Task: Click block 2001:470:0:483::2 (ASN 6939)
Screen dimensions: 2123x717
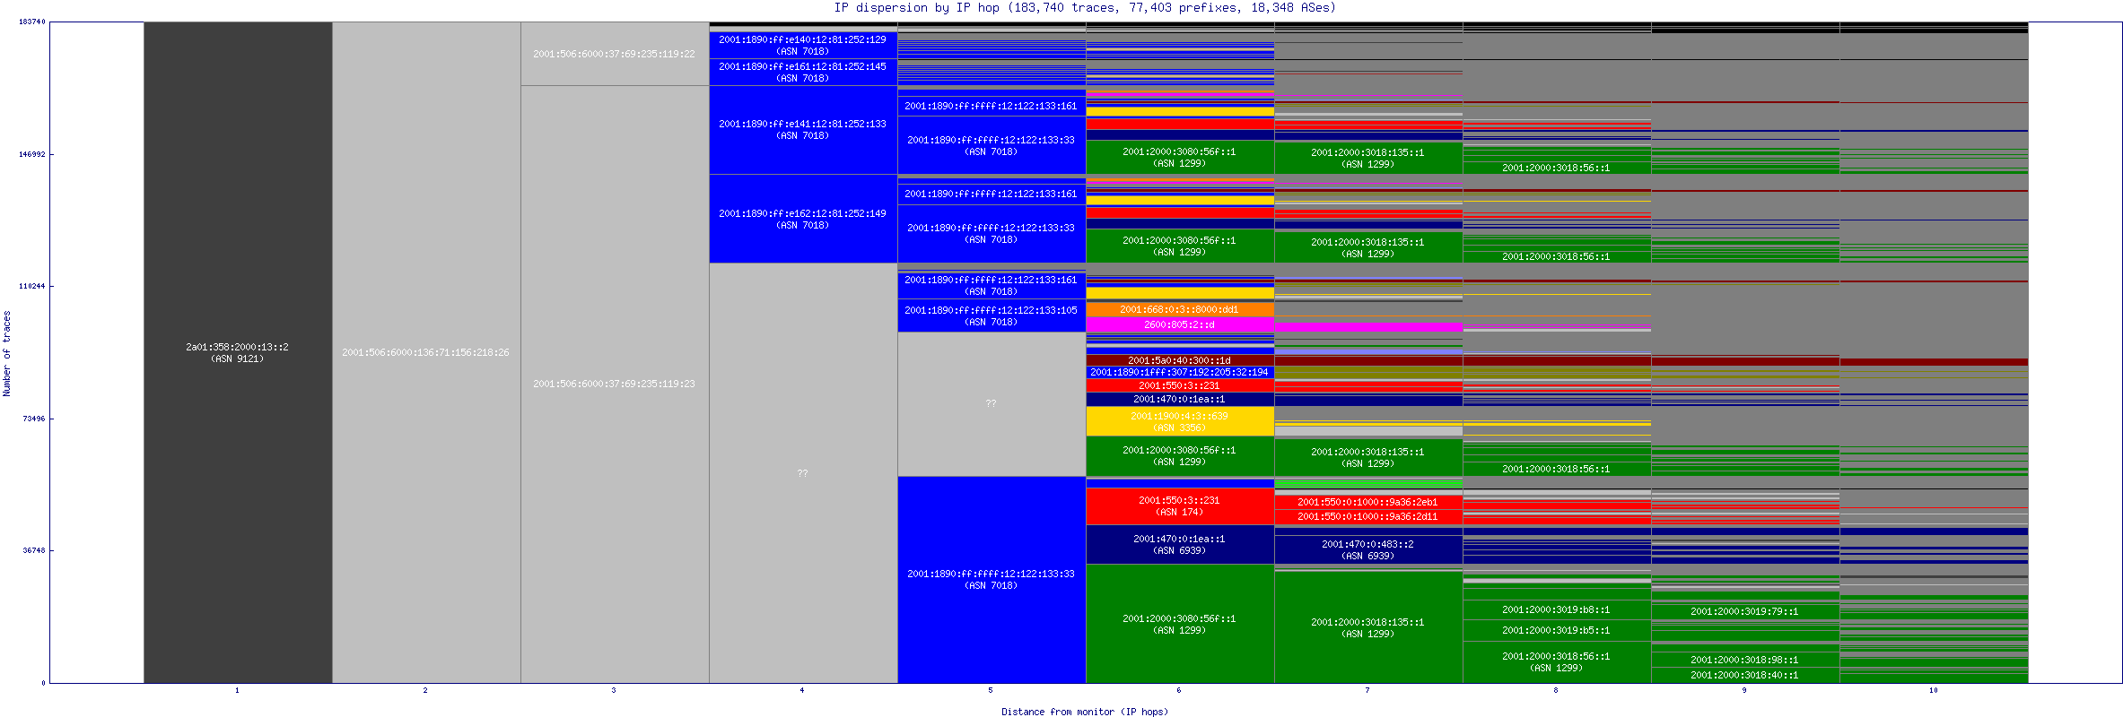Action: pyautogui.click(x=1368, y=549)
